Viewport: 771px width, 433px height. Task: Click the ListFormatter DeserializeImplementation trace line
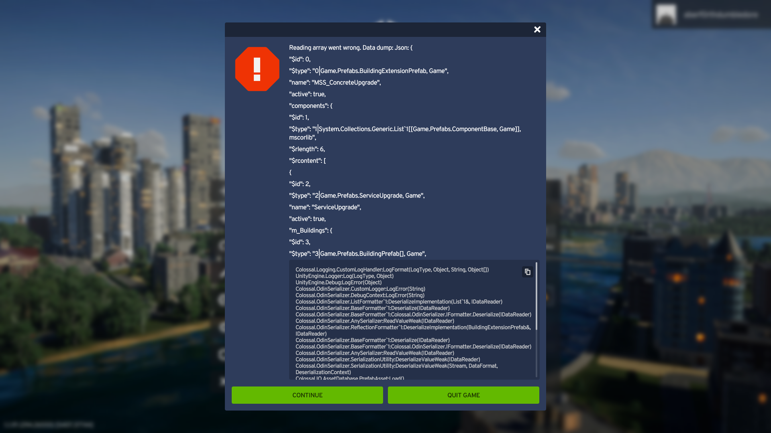399,302
